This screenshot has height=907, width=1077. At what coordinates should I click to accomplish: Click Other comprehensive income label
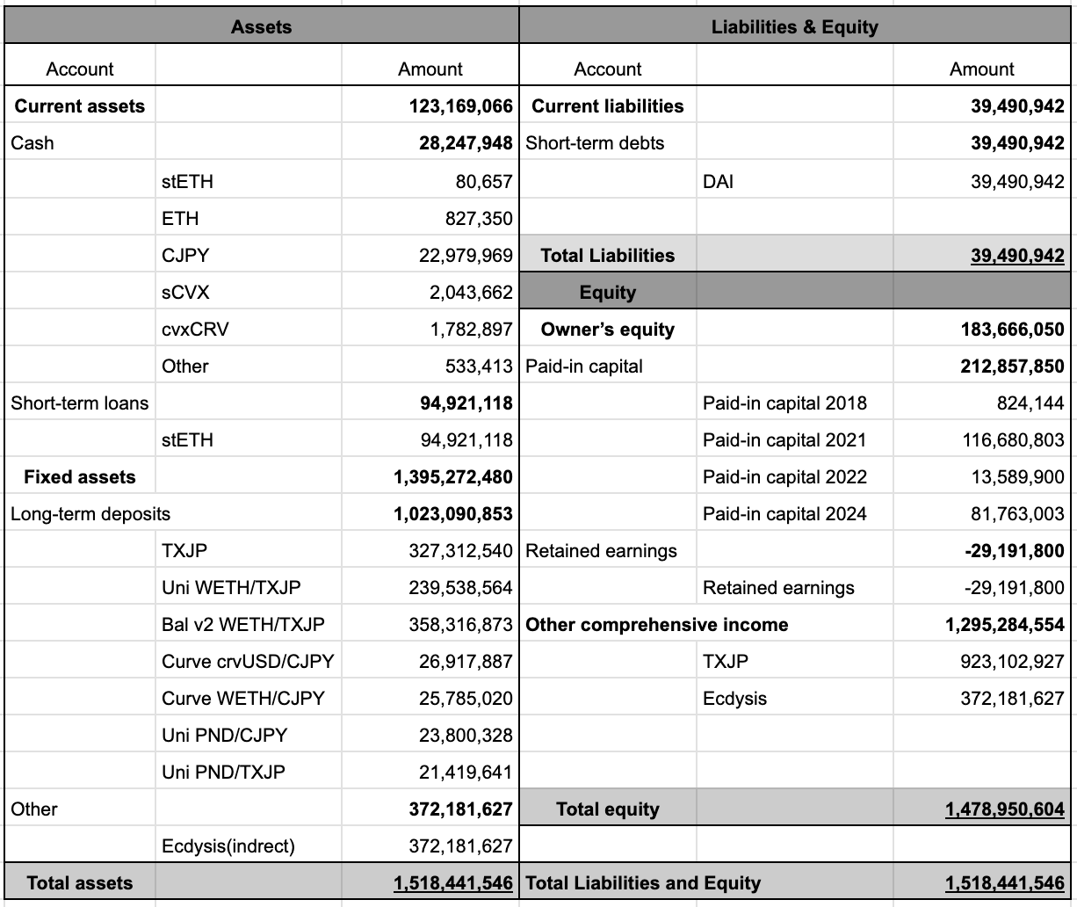point(657,625)
